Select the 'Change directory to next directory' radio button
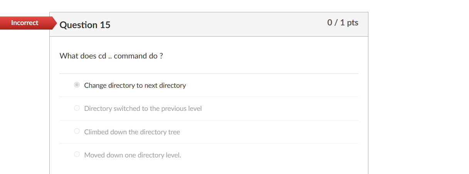 point(77,85)
